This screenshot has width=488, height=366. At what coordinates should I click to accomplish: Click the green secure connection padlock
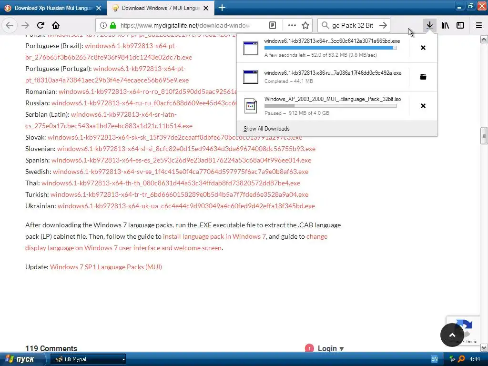[113, 25]
